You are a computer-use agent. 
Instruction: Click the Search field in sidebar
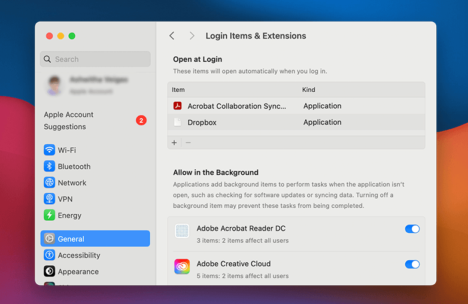95,59
